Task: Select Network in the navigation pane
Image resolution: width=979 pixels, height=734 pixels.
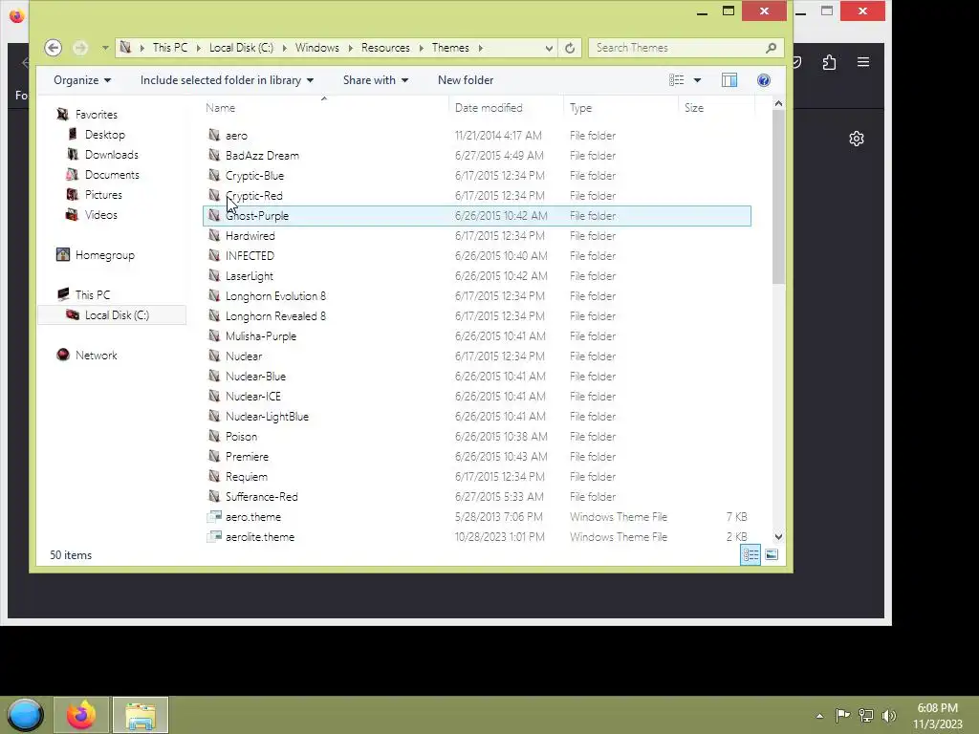Action: (97, 355)
